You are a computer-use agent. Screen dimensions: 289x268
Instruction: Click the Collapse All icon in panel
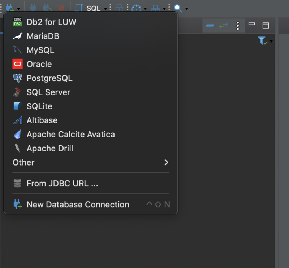point(210,25)
